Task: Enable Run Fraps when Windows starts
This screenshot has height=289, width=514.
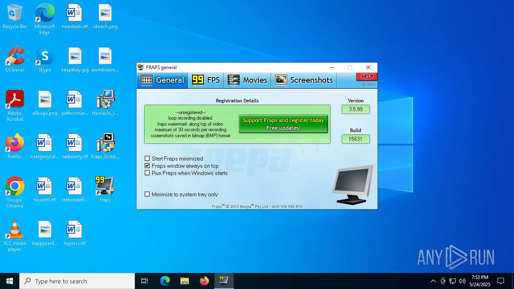Action: tap(147, 173)
